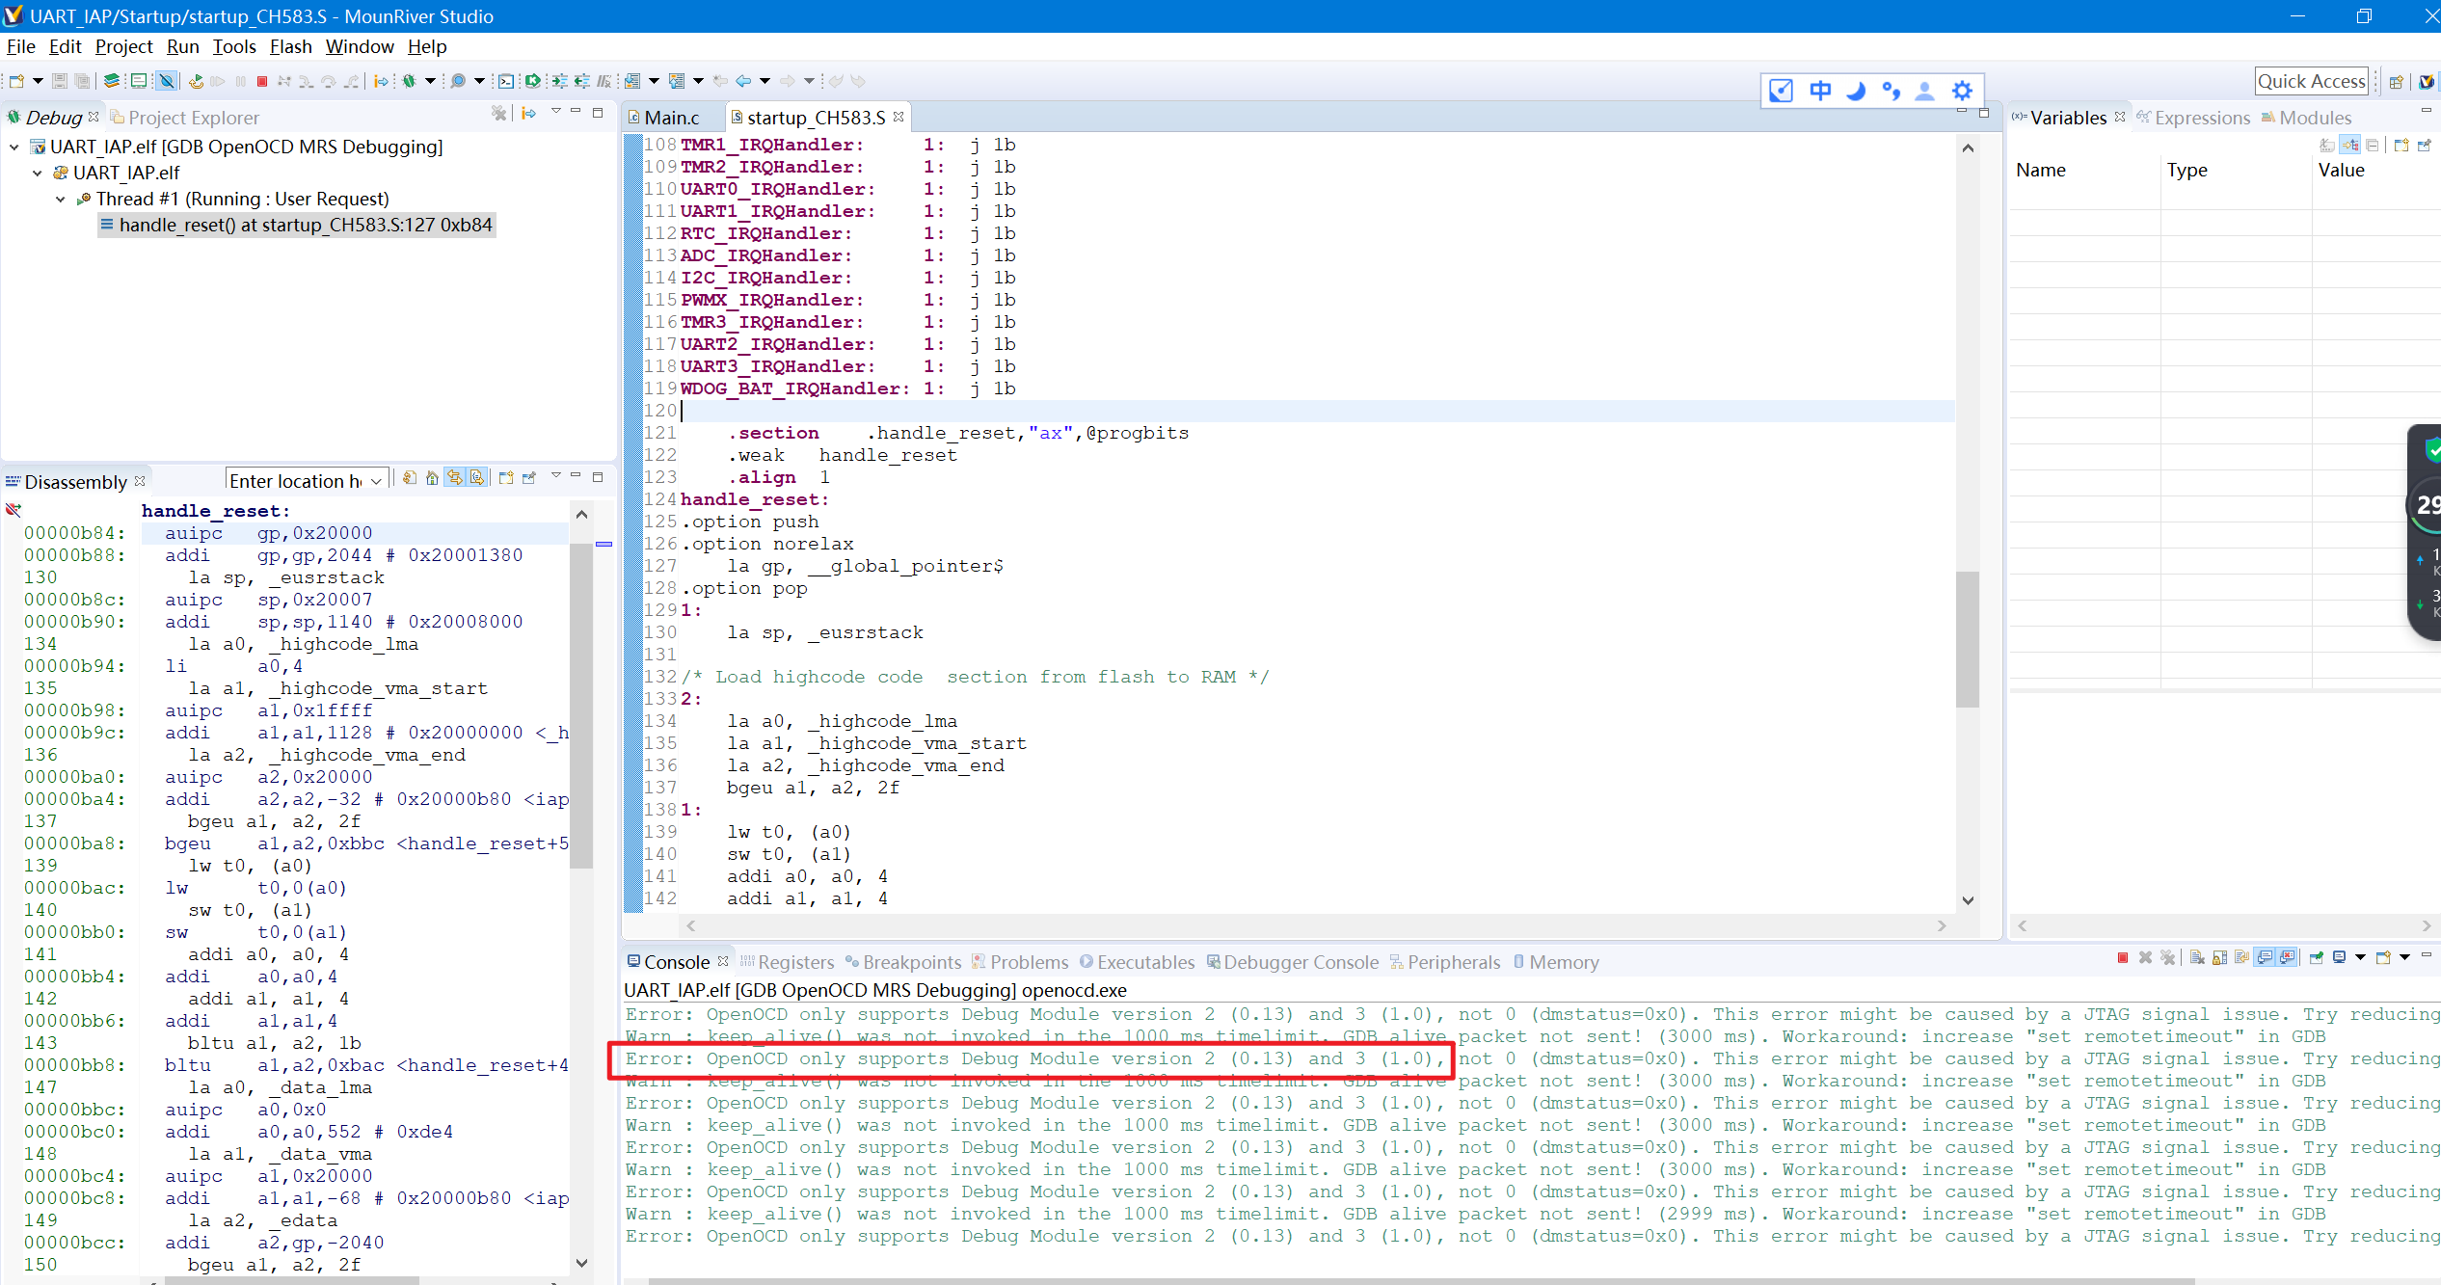Click the Pin Console icon
2441x1285 pixels.
click(x=2316, y=957)
